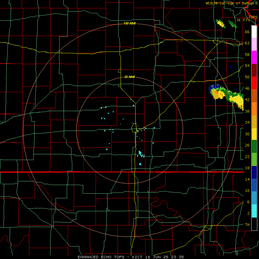This screenshot has width=259, height=259.
Task: Click the light orange legend swatch
Action: [254, 109]
